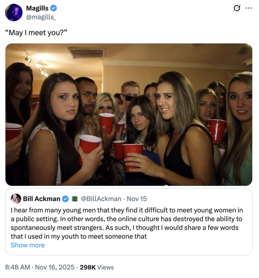The height and width of the screenshot is (278, 259).
Task: Click the 298K Views count
Action: pos(97,267)
